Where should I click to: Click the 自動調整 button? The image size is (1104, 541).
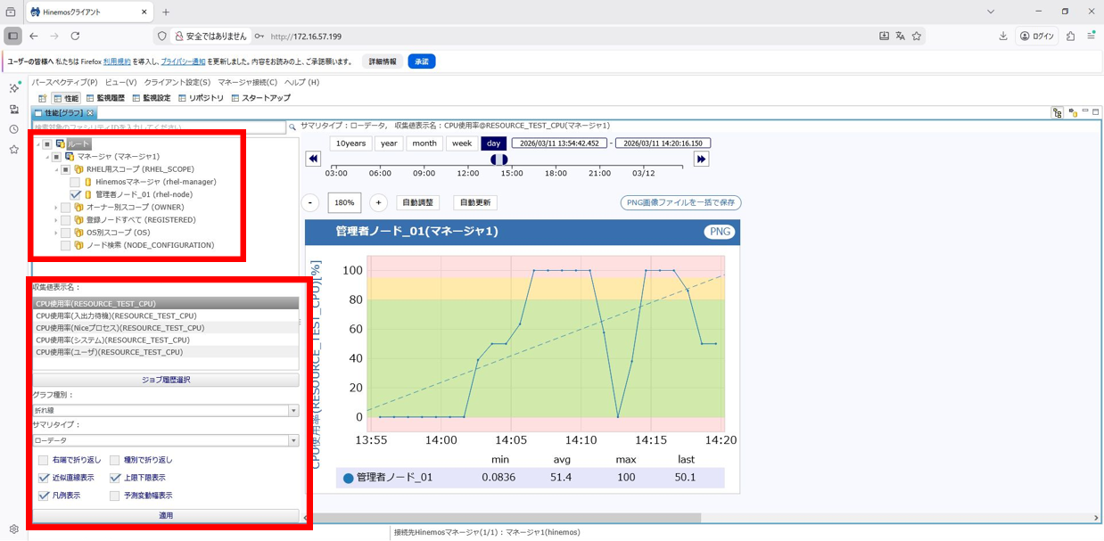click(417, 202)
